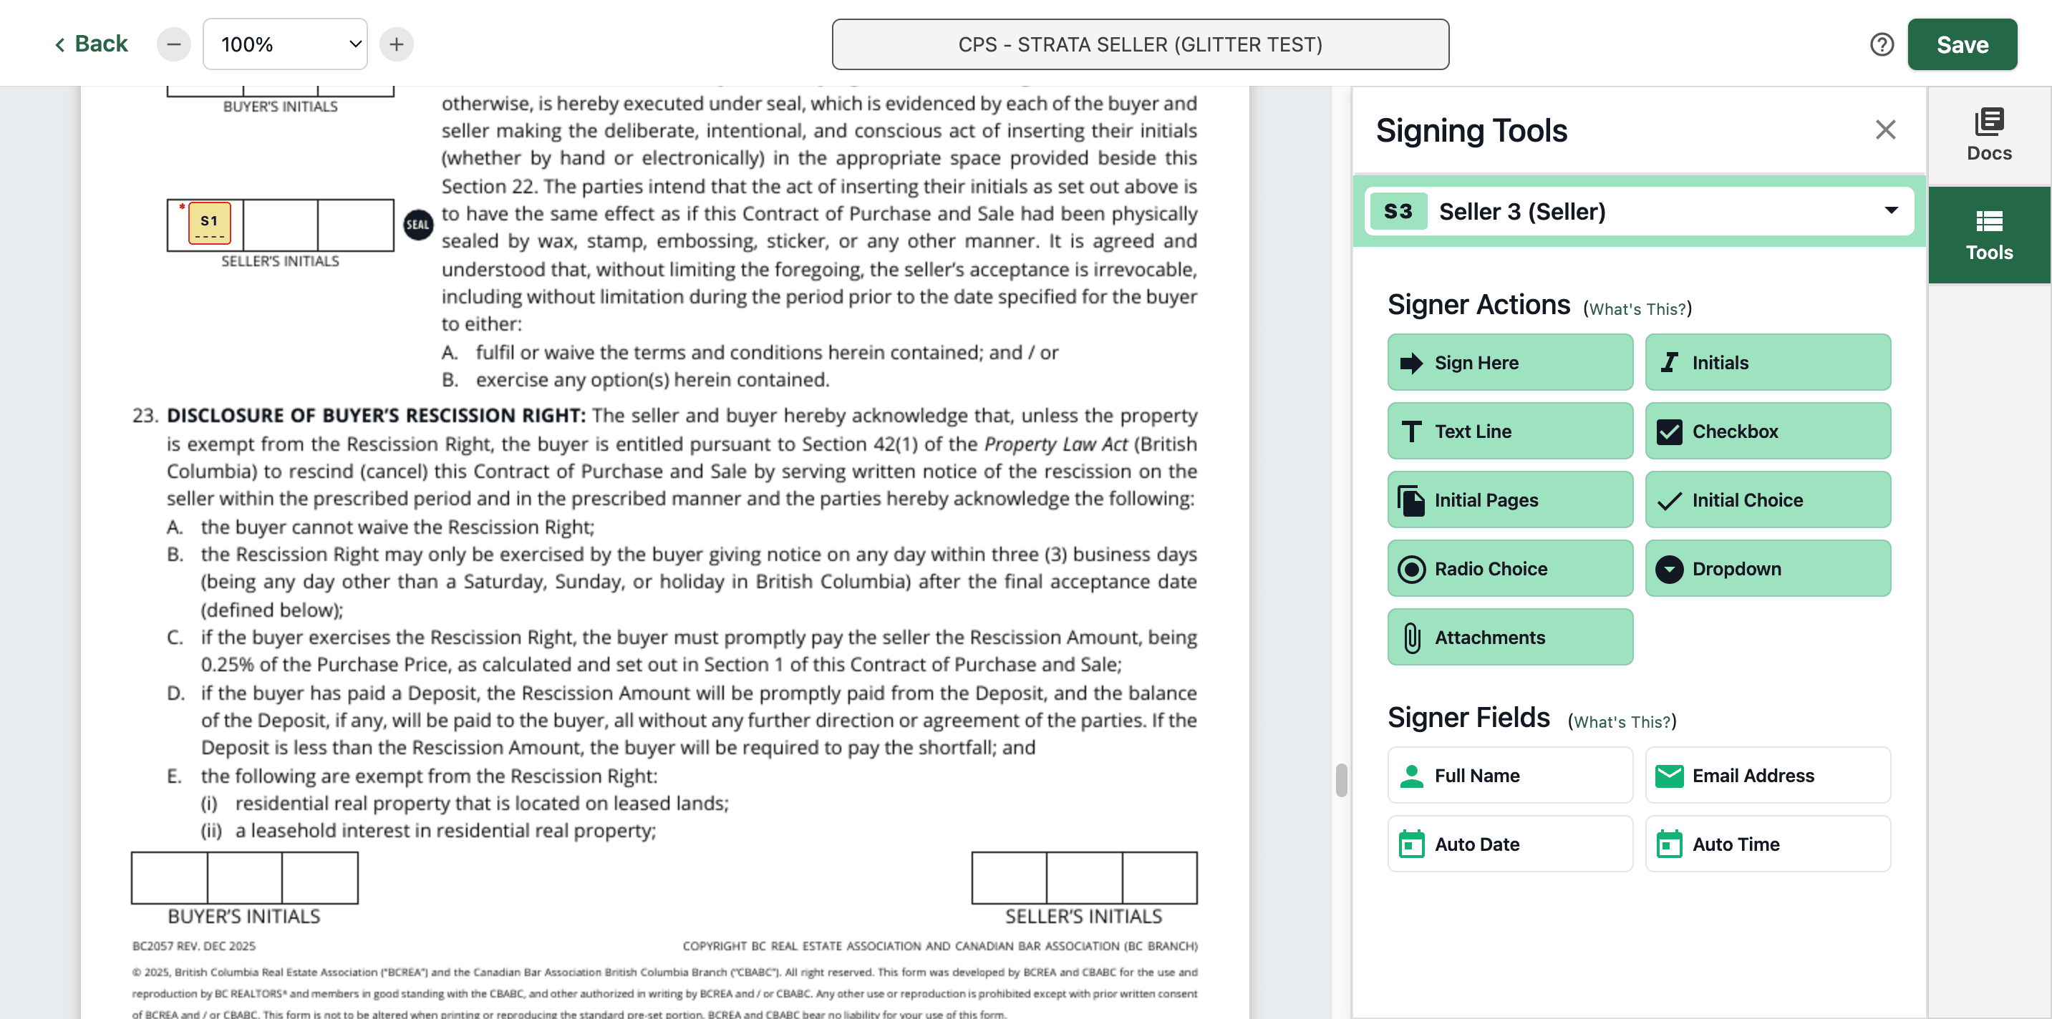Select the Sign Here tool
Viewport: 2052px width, 1019px height.
click(x=1510, y=362)
